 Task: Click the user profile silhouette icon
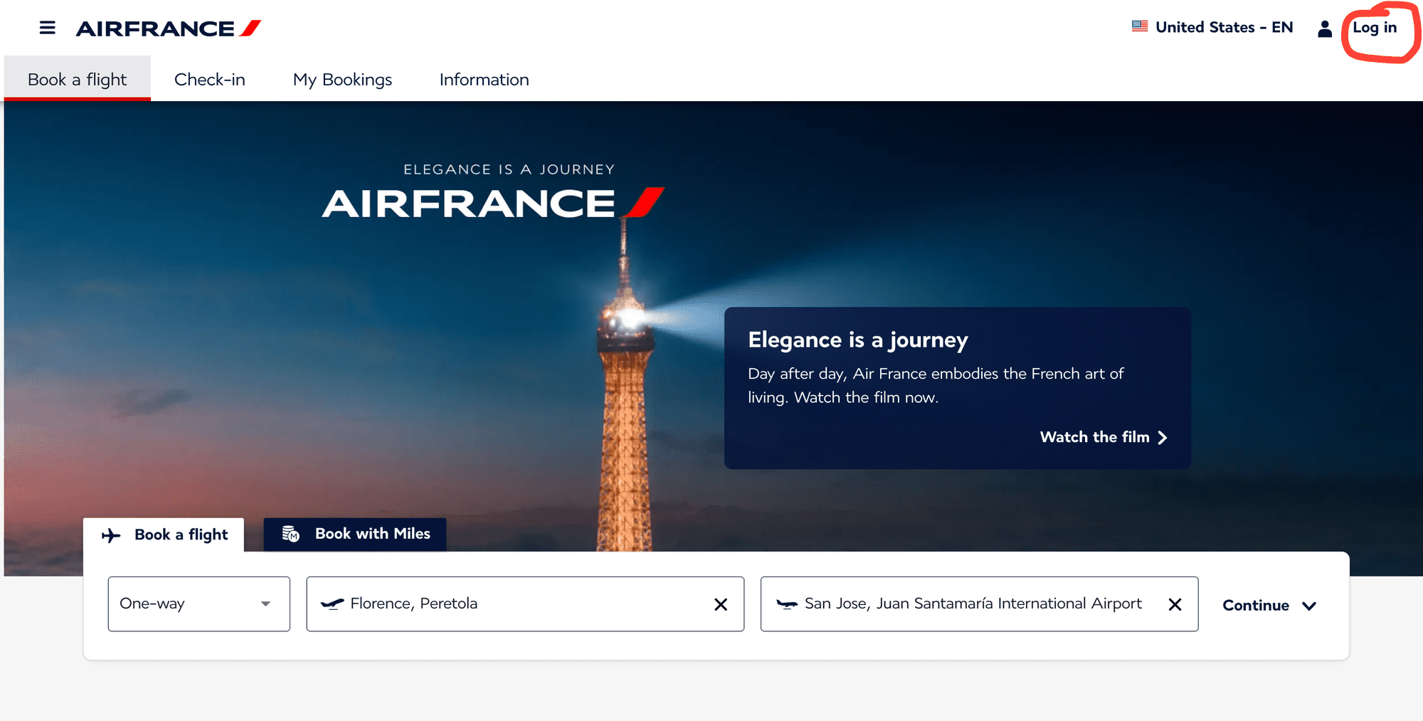coord(1324,28)
